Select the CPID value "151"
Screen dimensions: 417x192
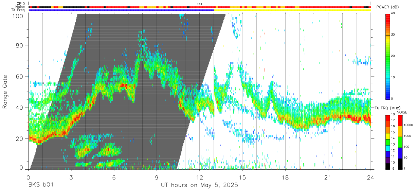[199, 4]
